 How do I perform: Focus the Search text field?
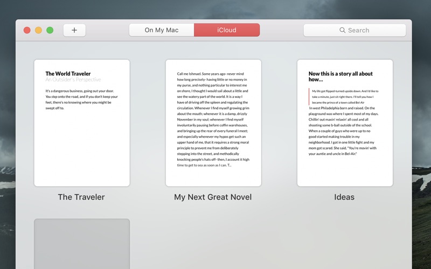coord(361,30)
